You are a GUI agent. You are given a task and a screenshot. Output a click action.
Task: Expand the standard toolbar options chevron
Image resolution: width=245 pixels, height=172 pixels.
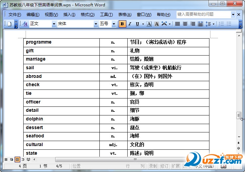(16, 24)
